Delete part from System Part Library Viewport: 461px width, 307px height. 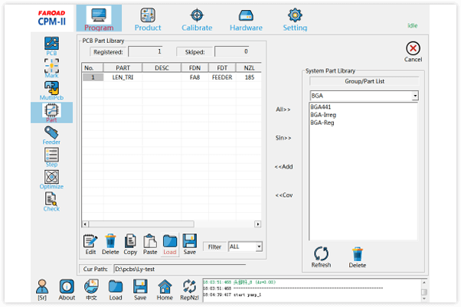point(357,257)
